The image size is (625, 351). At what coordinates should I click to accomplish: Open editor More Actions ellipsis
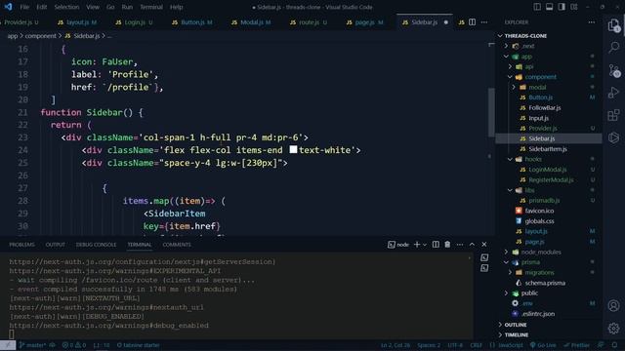click(484, 22)
